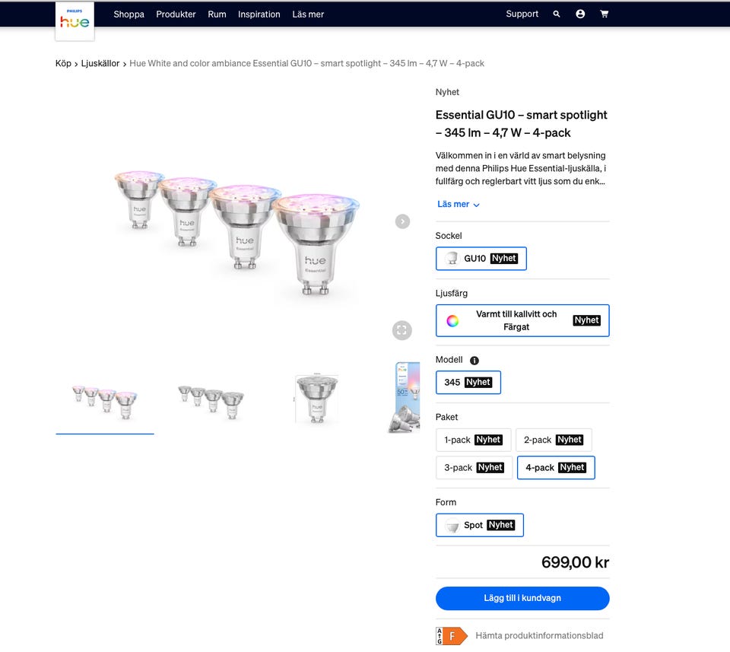The height and width of the screenshot is (652, 730).
Task: Click the Philips Hue logo
Action: pyautogui.click(x=75, y=21)
